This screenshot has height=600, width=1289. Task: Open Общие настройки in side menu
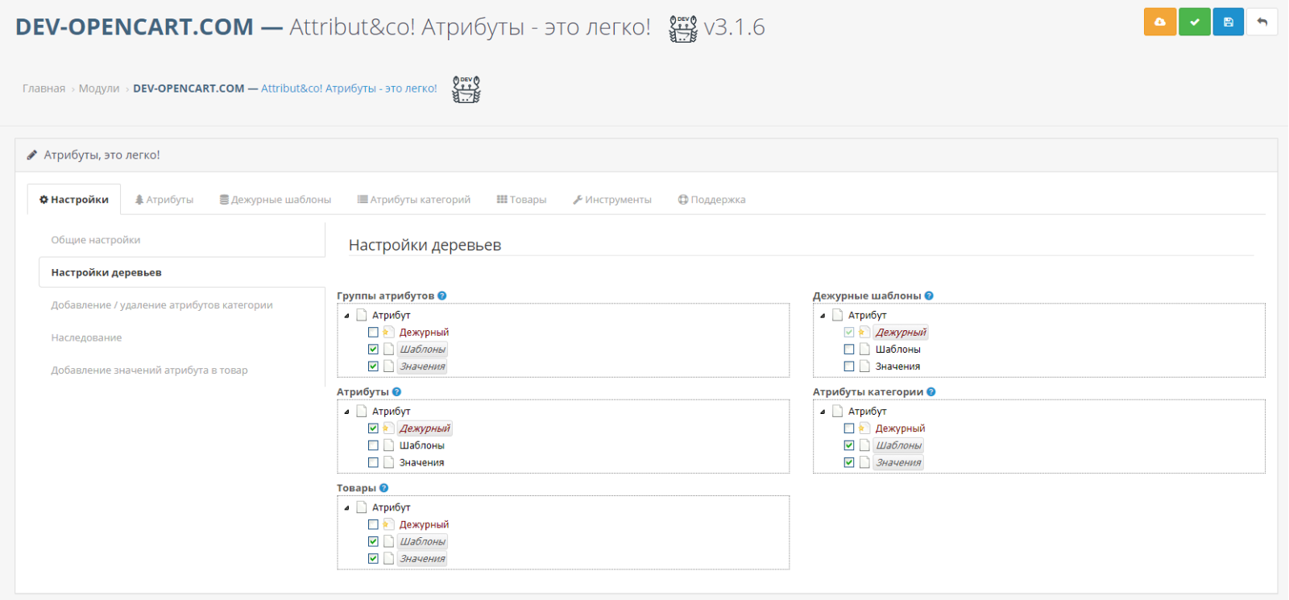[x=182, y=240]
